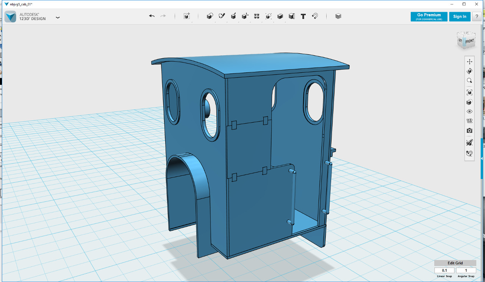
Task: Select the Transform tool in the top toolbar
Action: coord(187,16)
